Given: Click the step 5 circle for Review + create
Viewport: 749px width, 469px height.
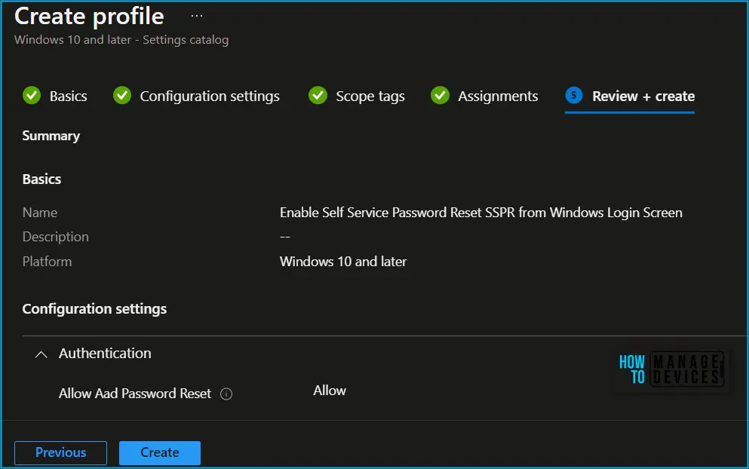Looking at the screenshot, I should click(x=574, y=96).
